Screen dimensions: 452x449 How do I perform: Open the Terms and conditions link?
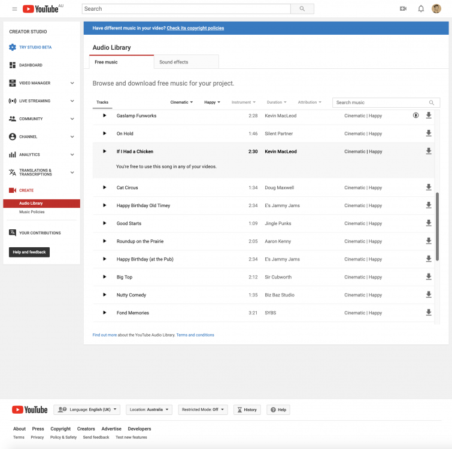pos(195,335)
